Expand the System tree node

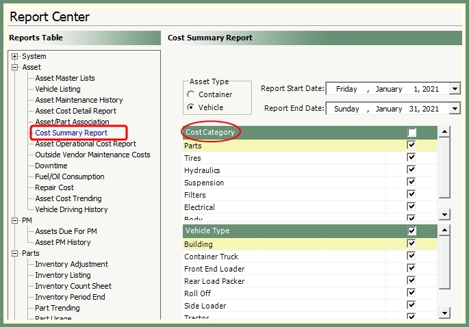[x=15, y=56]
